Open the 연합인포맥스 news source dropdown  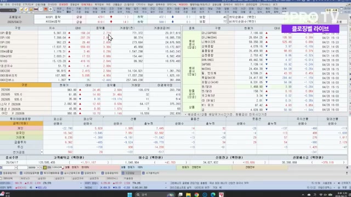[335, 188]
